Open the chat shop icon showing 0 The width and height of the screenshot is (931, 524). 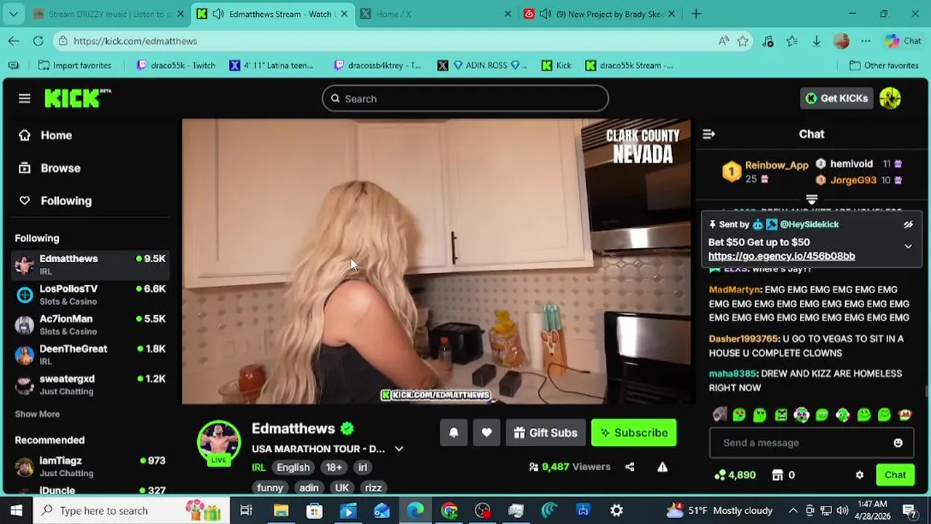pos(778,475)
